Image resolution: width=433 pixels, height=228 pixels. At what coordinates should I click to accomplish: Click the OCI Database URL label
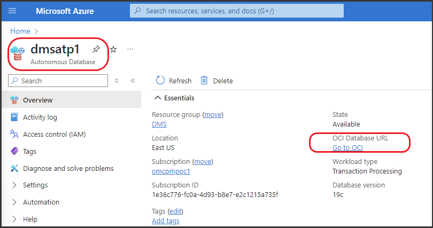pyautogui.click(x=360, y=138)
